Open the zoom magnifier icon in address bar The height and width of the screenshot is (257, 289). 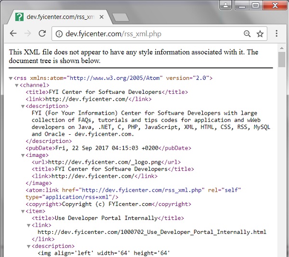click(247, 34)
